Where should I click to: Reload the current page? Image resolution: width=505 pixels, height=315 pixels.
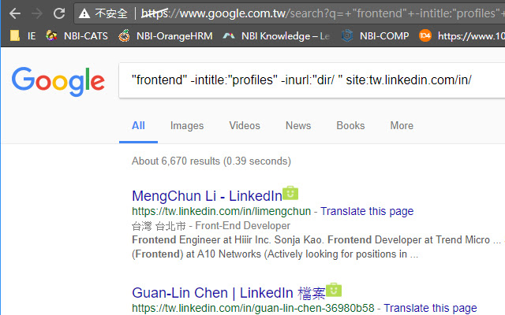pos(59,13)
